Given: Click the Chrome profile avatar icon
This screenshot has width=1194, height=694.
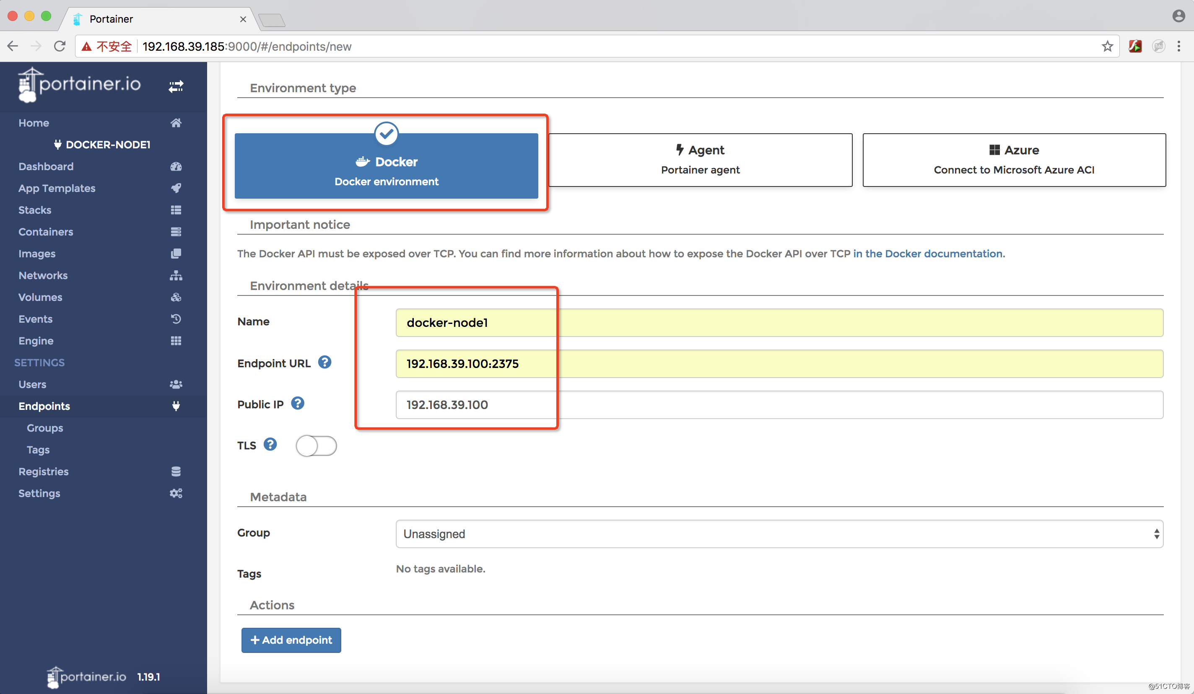Looking at the screenshot, I should coord(1178,16).
